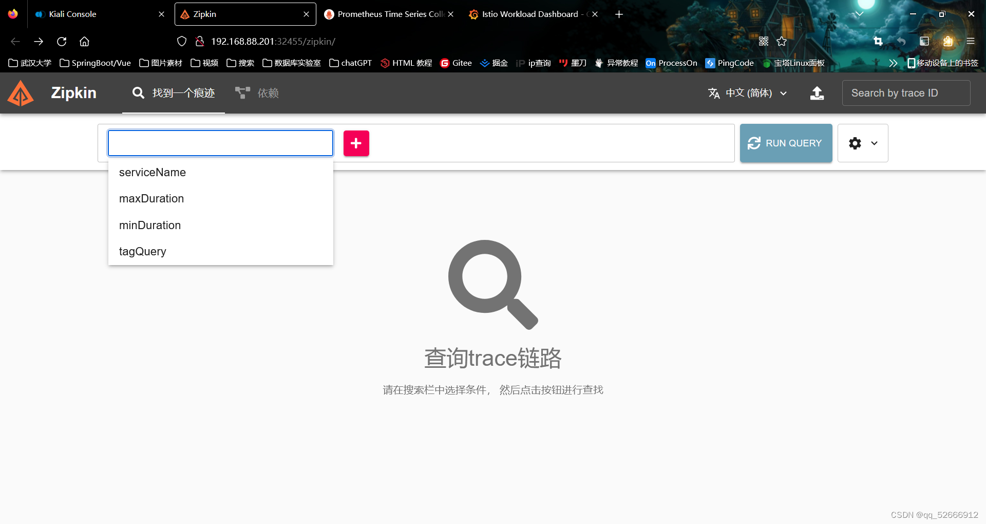The width and height of the screenshot is (986, 524).
Task: Select maxDuration from the suggestions
Action: pos(220,199)
